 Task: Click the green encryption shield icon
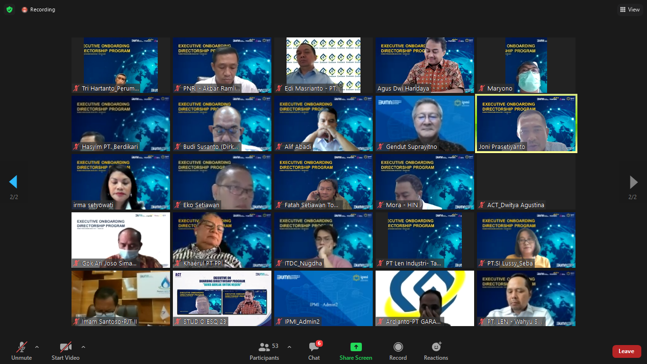click(9, 9)
